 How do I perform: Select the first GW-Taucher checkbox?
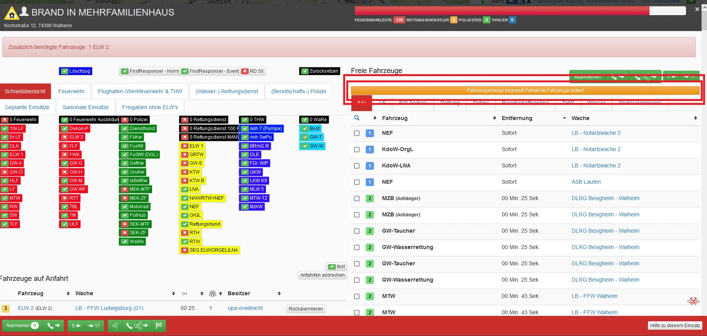tap(357, 231)
